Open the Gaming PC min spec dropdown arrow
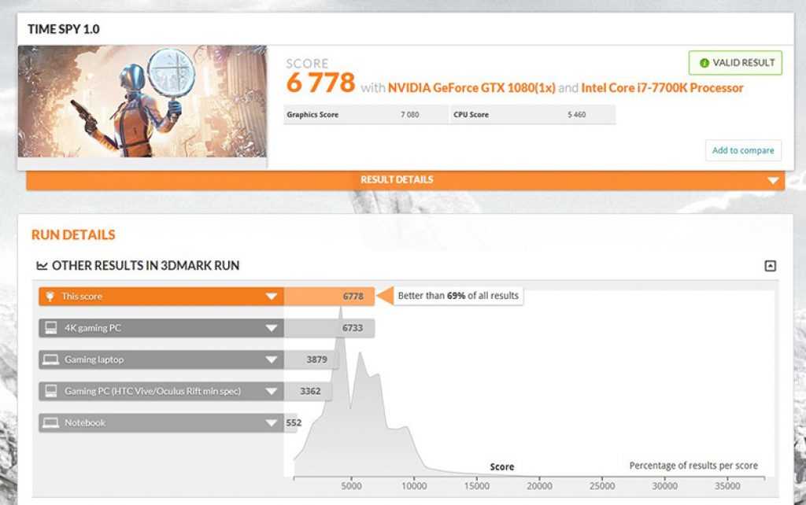The height and width of the screenshot is (505, 806). 272,392
